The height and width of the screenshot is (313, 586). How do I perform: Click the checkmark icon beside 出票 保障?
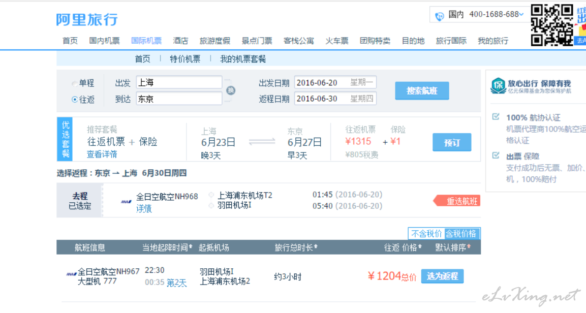click(x=496, y=155)
